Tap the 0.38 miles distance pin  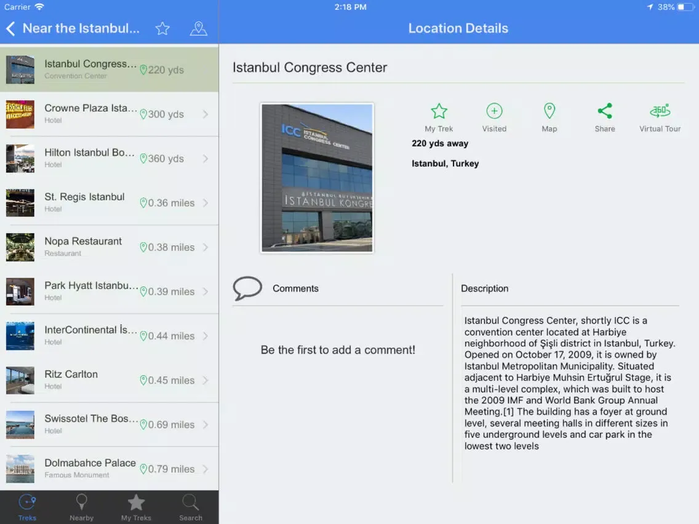pos(143,247)
